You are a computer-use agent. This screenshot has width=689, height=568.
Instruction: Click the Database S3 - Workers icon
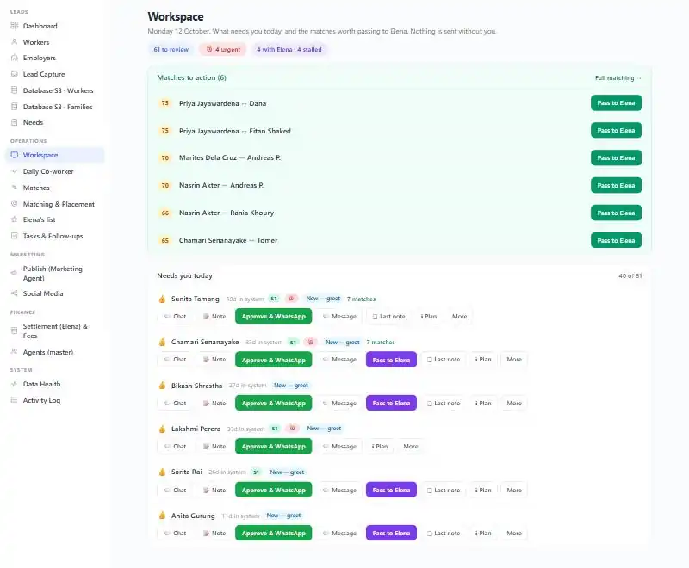click(15, 90)
